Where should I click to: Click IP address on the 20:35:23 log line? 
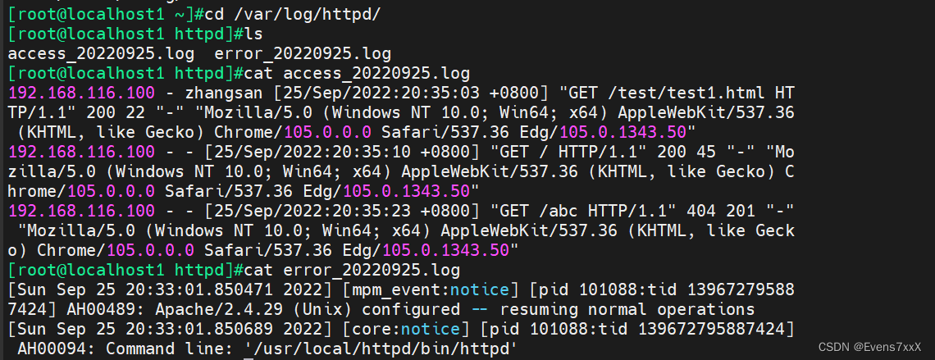[x=81, y=211]
